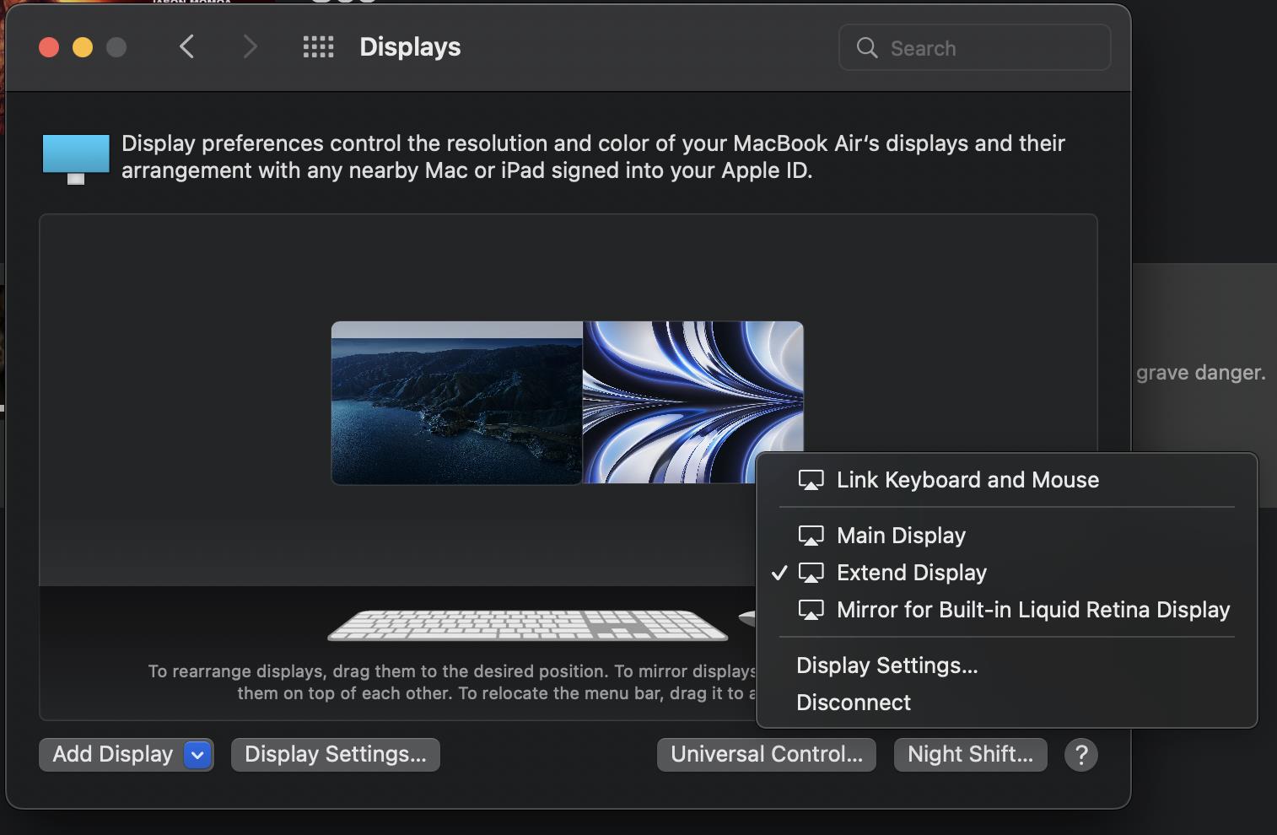Select the Big Sur coastline display thumbnail
This screenshot has height=835, width=1277.
[x=456, y=403]
